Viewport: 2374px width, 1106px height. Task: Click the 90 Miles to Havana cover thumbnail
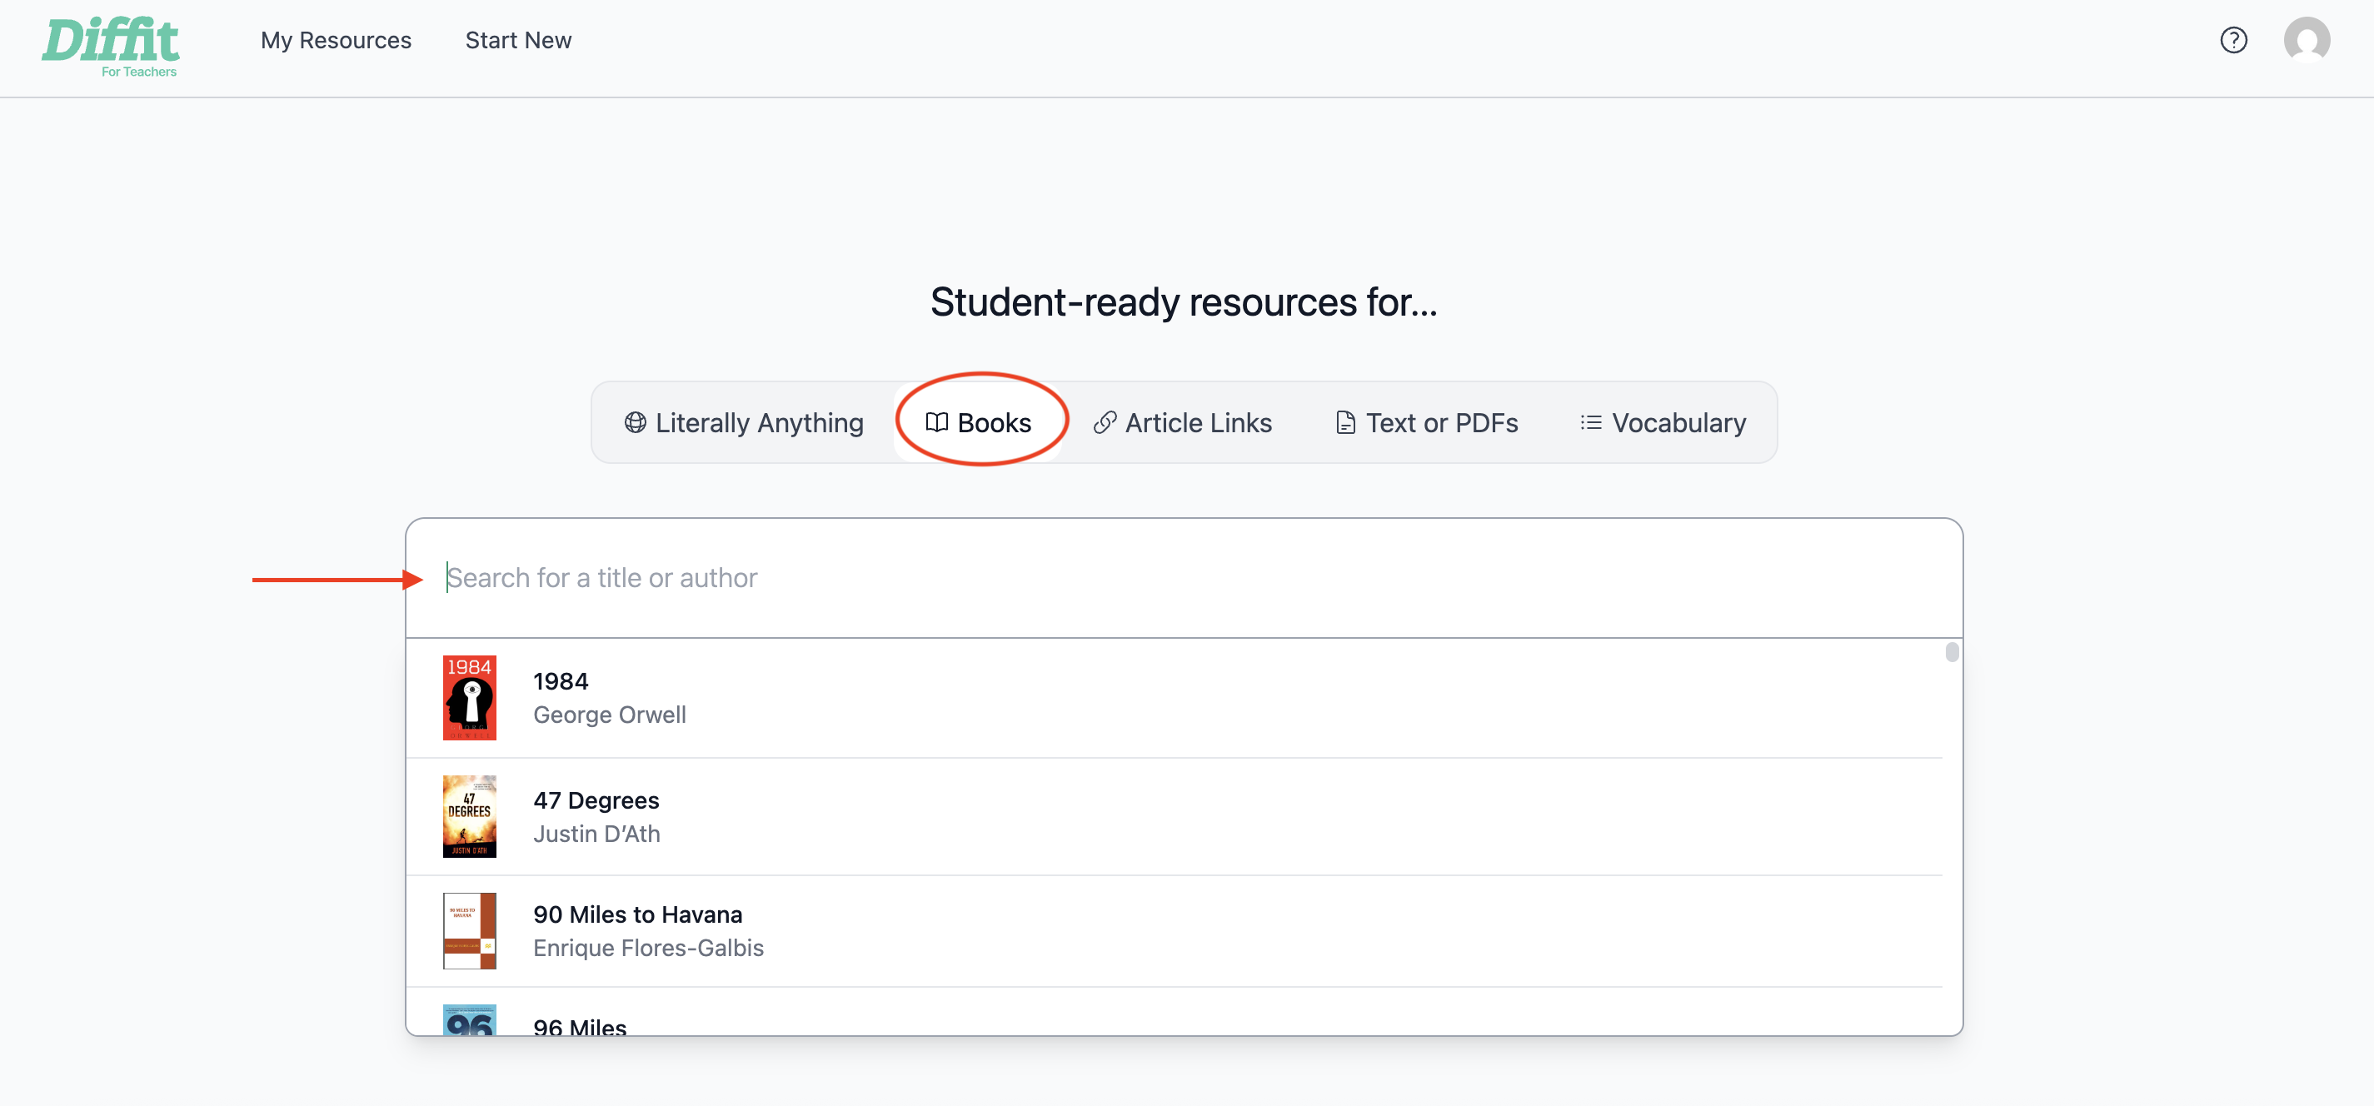point(469,930)
